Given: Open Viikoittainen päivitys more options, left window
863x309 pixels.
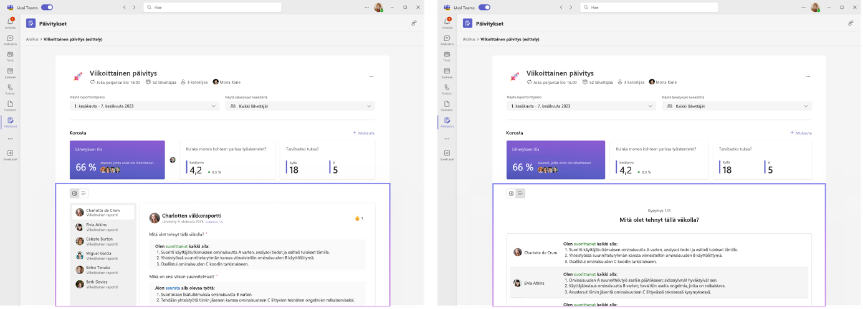Looking at the screenshot, I should coord(371,76).
